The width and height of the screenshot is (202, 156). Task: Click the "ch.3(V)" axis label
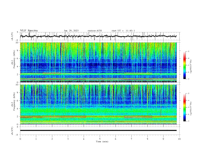(12, 131)
